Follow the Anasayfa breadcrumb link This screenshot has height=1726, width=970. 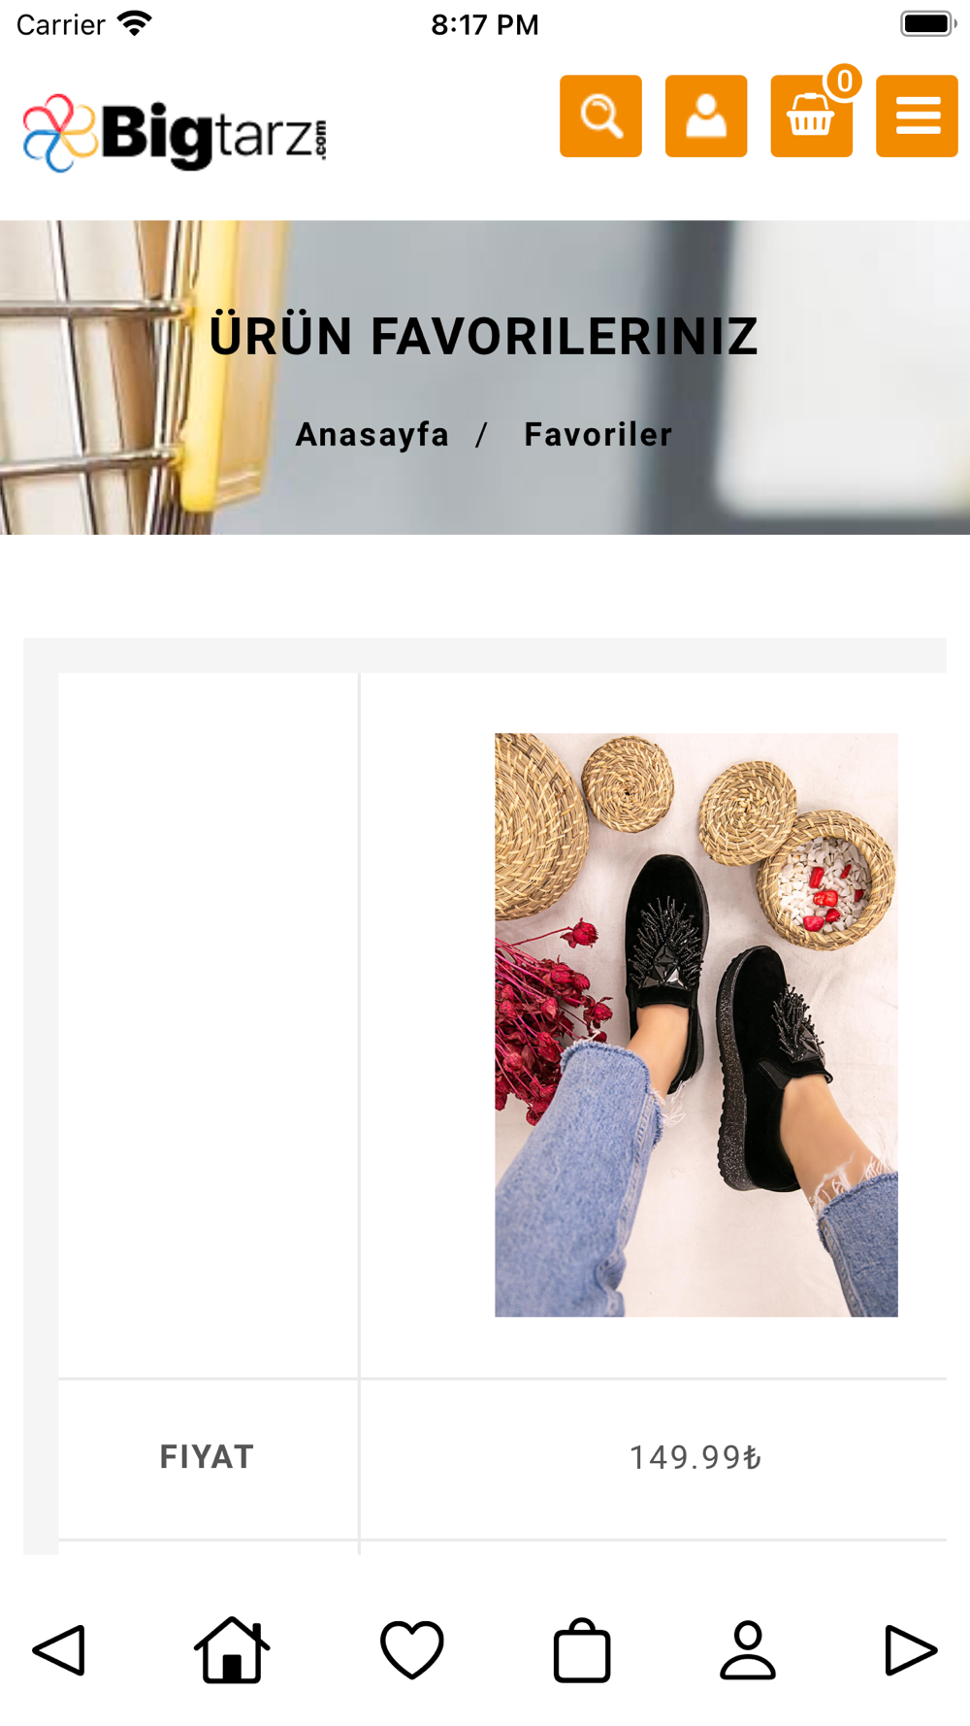coord(372,434)
